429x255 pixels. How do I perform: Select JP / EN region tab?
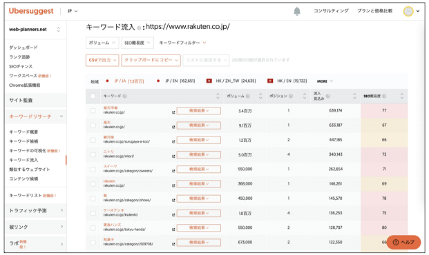pos(180,81)
